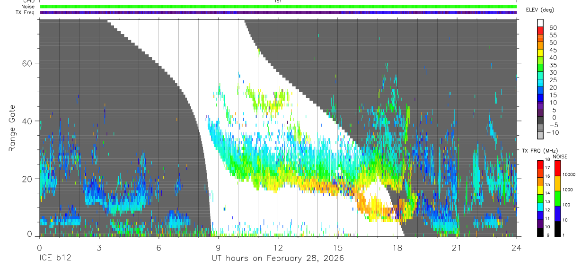The width and height of the screenshot is (581, 268).
Task: Click the 'NOISE' legend title
Action: pyautogui.click(x=560, y=157)
